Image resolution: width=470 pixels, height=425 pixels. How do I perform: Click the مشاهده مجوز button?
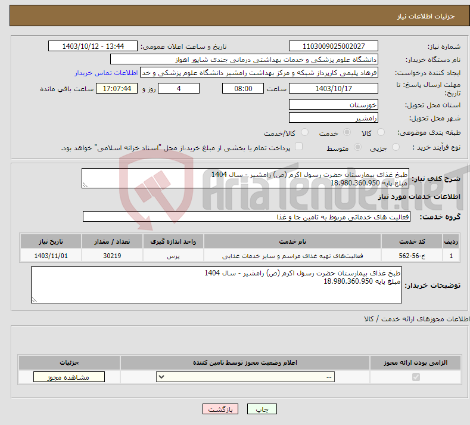[69, 377]
